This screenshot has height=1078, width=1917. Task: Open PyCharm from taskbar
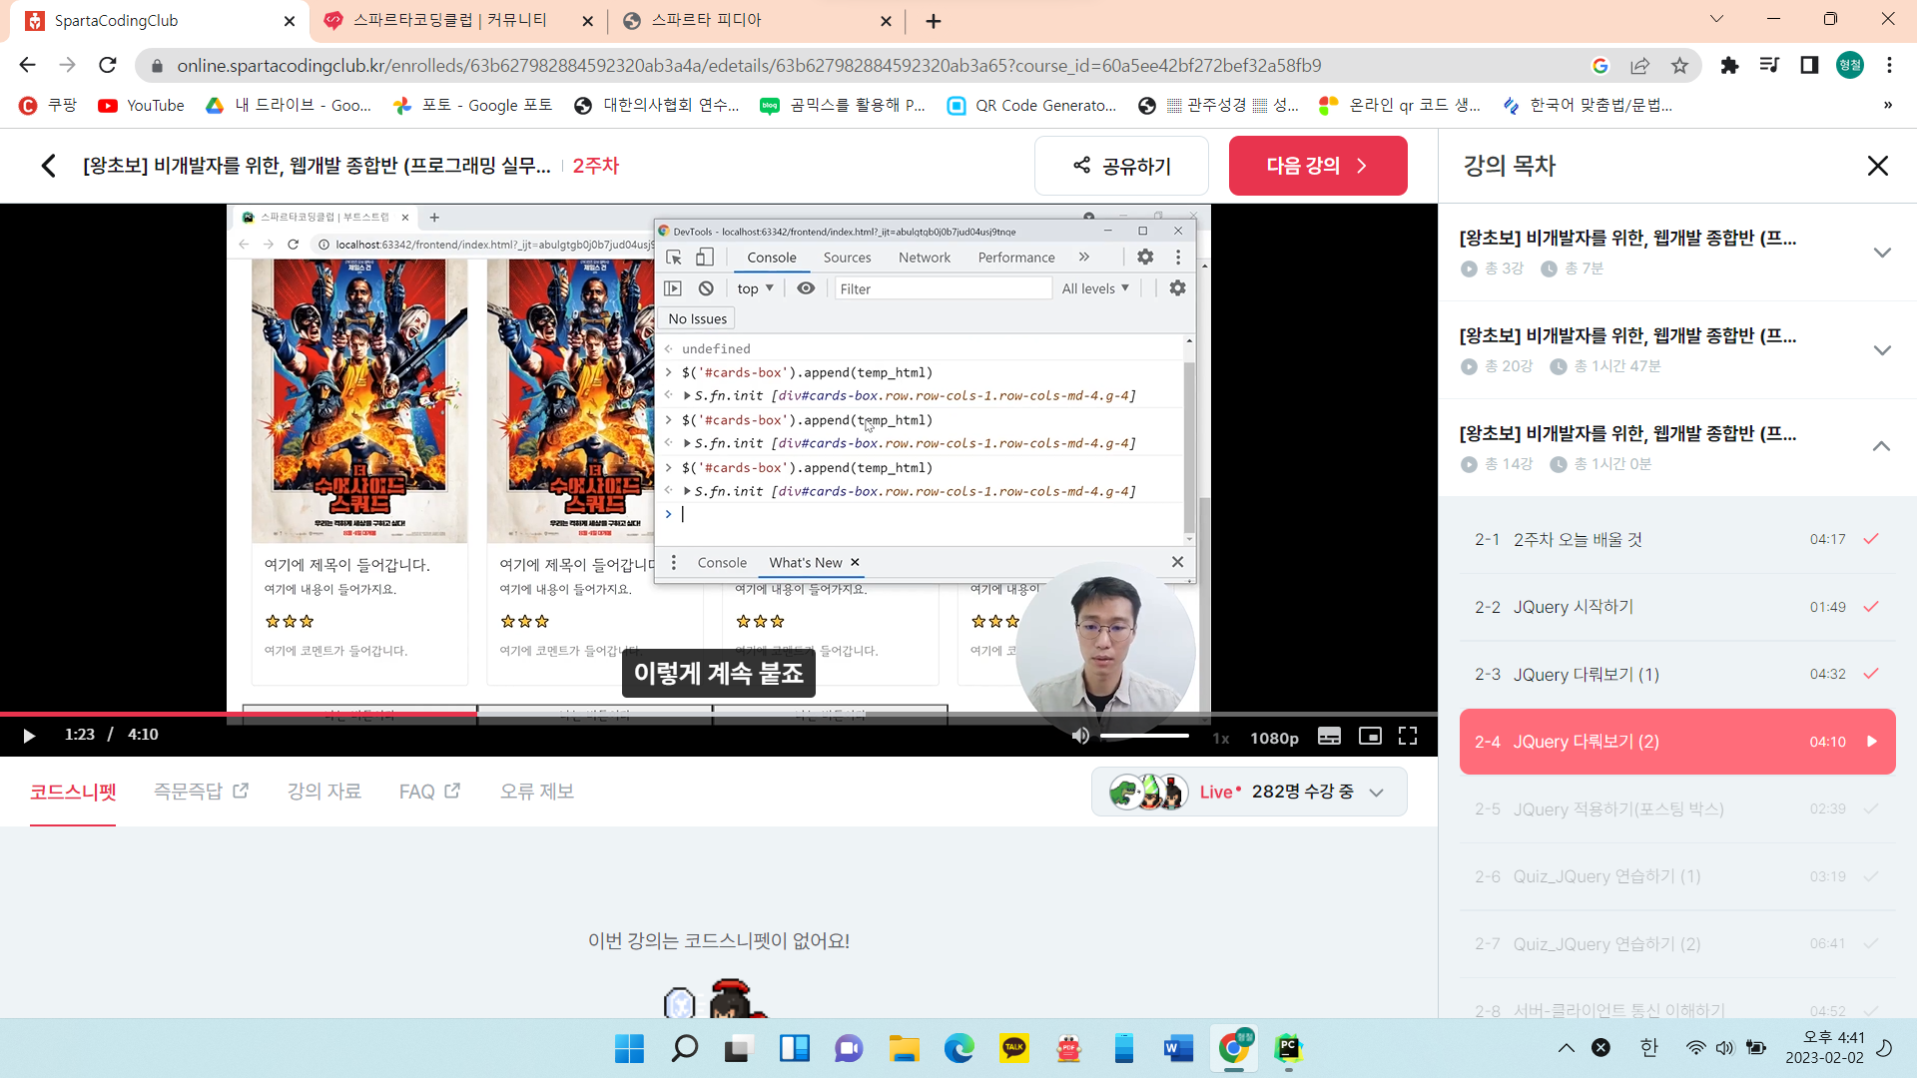tap(1288, 1048)
